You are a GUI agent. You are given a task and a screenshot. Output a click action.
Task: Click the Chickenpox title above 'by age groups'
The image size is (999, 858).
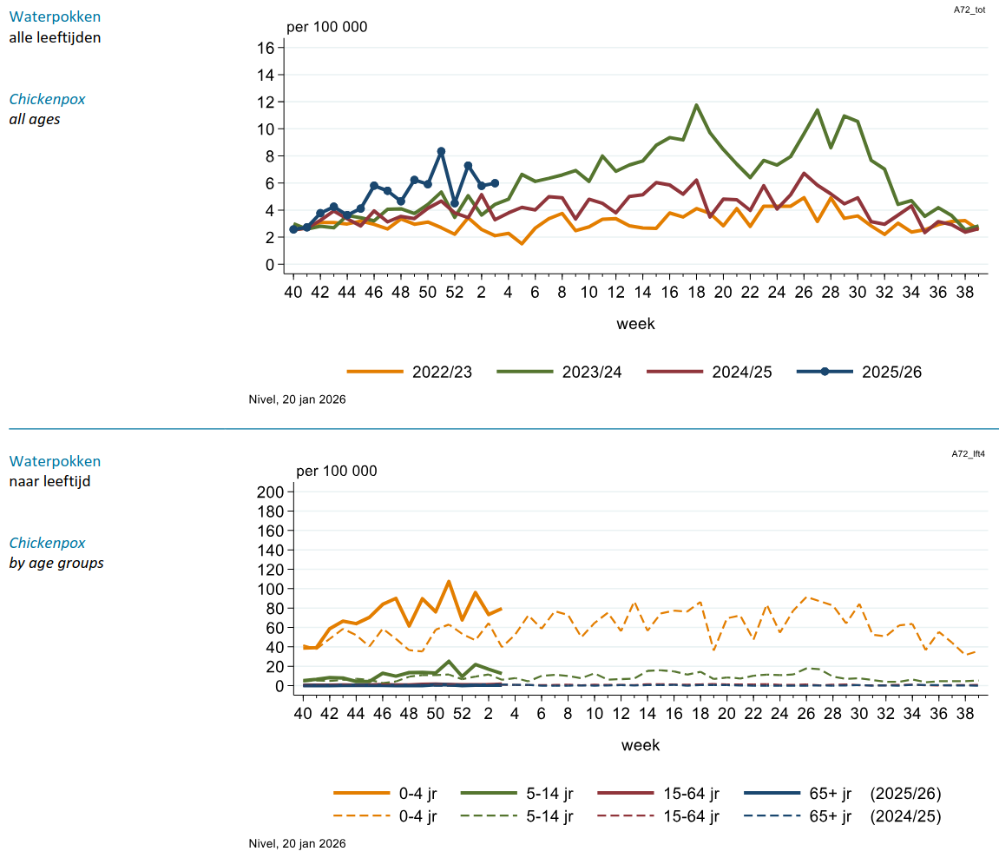point(48,543)
